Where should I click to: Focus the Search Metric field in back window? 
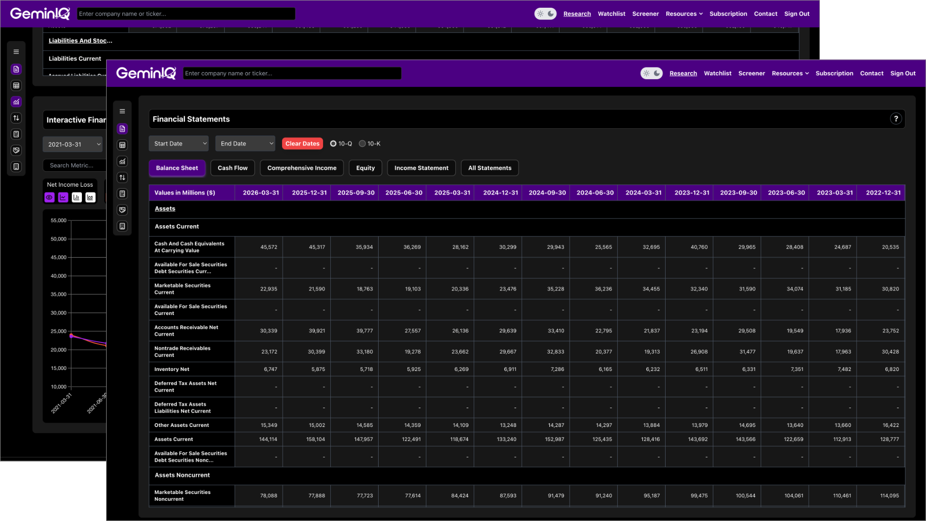coord(75,165)
